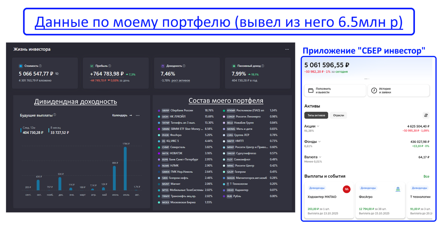Click the 33 727,52 ₽ monthly payout value

point(59,132)
